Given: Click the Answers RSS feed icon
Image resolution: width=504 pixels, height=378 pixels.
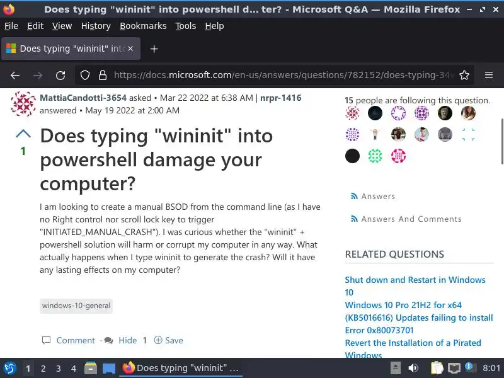Looking at the screenshot, I should tap(354, 196).
